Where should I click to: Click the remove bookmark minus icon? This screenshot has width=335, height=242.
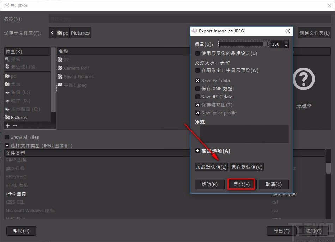[15, 125]
